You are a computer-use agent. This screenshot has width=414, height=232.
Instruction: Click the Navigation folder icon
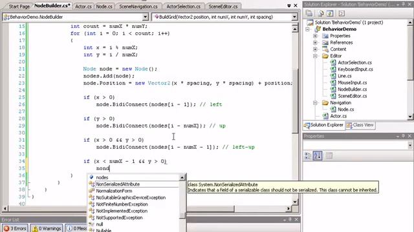point(325,102)
